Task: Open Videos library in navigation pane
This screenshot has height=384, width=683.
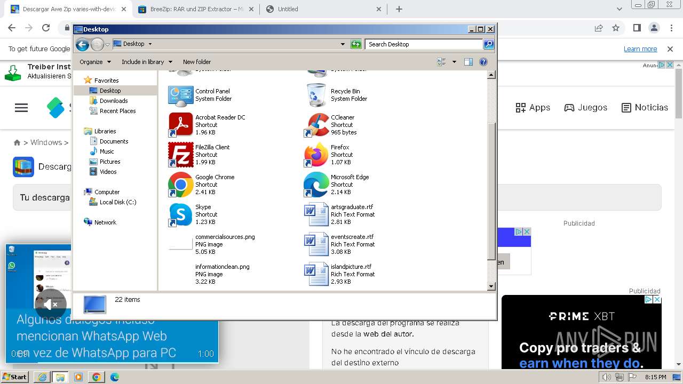Action: tap(108, 172)
